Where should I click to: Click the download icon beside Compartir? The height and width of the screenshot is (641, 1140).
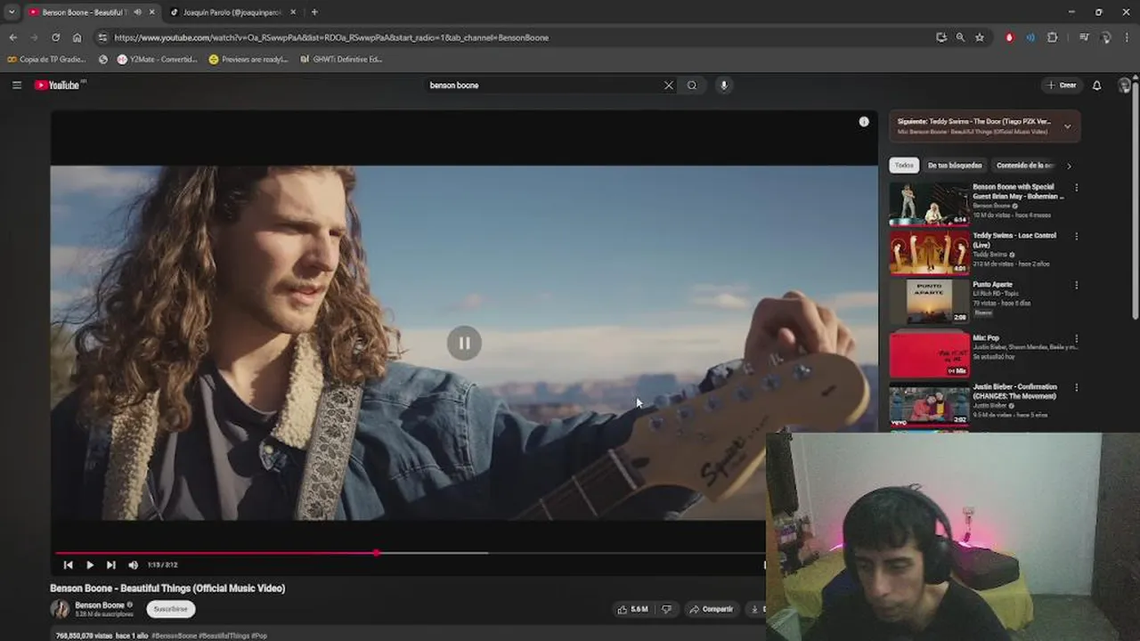click(x=755, y=609)
